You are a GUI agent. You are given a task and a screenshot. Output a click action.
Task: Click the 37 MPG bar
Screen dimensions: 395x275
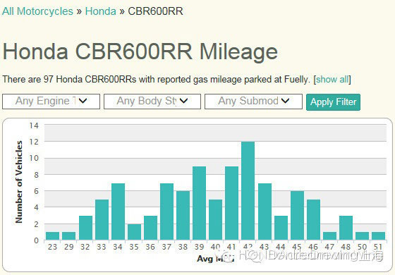[x=166, y=212]
